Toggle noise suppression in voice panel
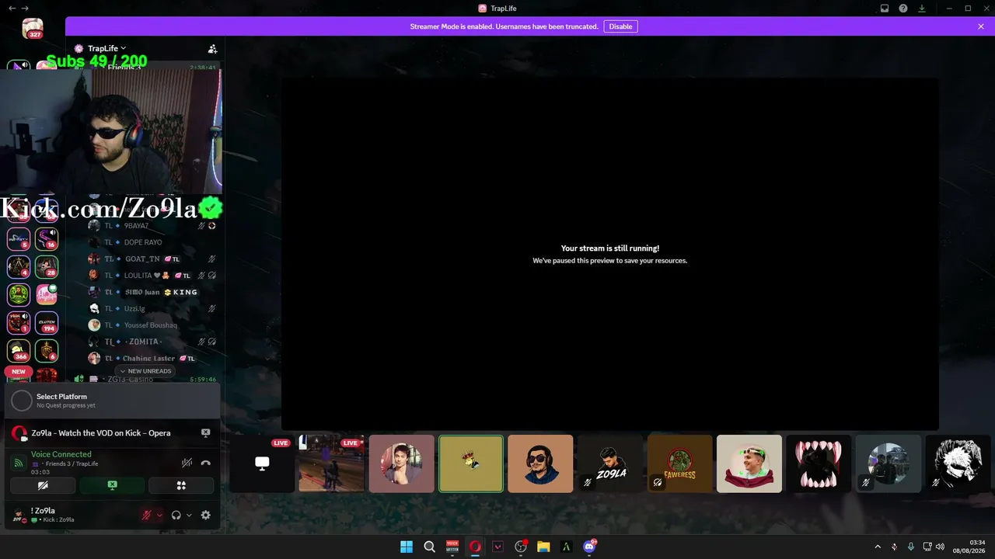This screenshot has width=995, height=559. 187,463
